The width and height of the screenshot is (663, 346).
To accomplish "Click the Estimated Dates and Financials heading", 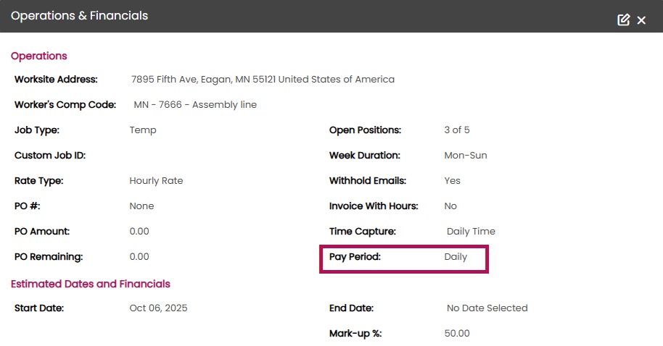I will click(x=91, y=284).
